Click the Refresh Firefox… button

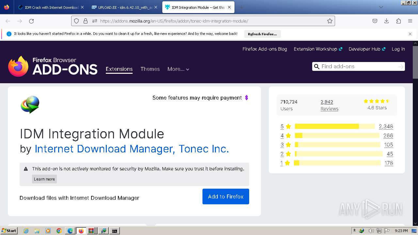262,34
